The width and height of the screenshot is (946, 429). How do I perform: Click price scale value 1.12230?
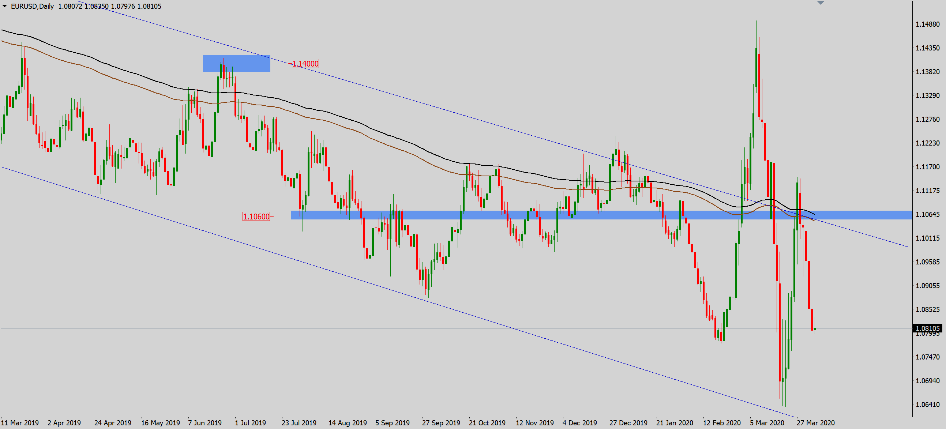click(x=928, y=143)
